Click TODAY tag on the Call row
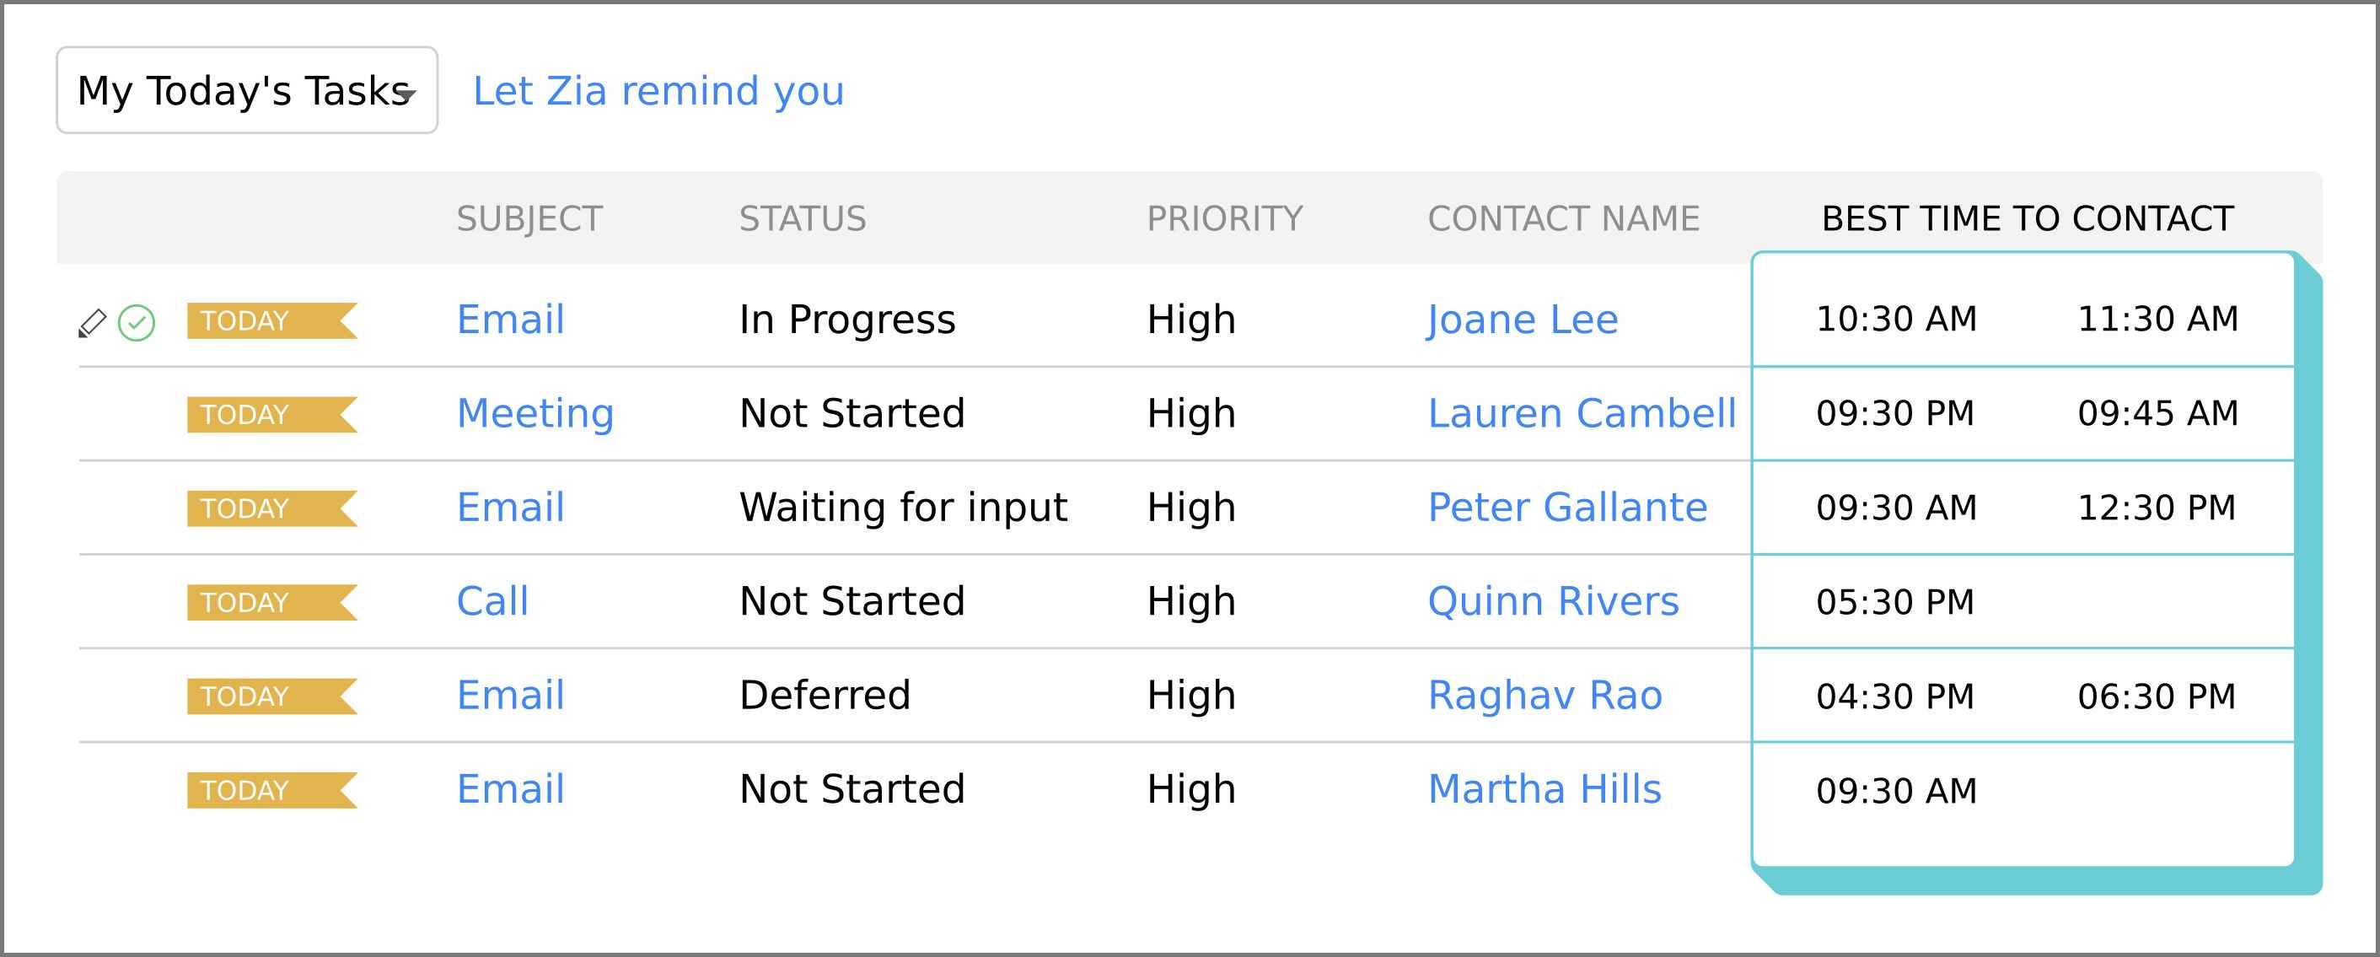The width and height of the screenshot is (2380, 957). coord(271,602)
